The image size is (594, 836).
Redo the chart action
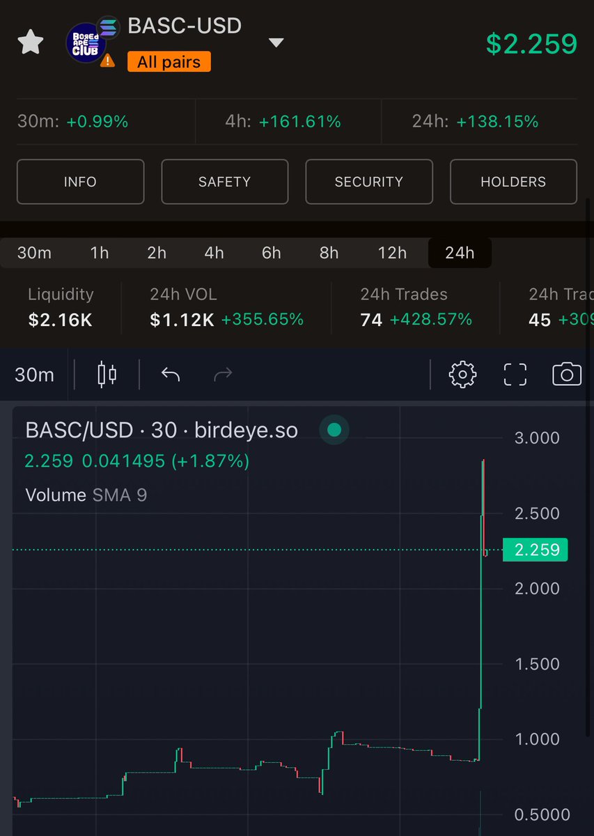click(223, 375)
